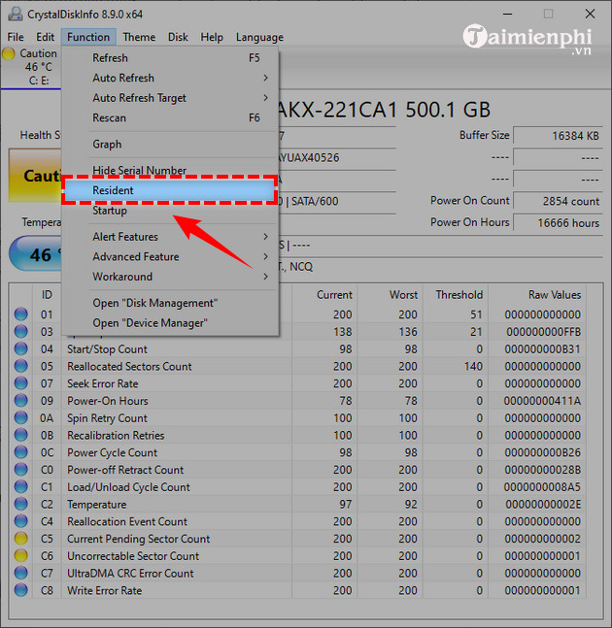
Task: Click the Power On Hours value field
Action: pos(558,222)
